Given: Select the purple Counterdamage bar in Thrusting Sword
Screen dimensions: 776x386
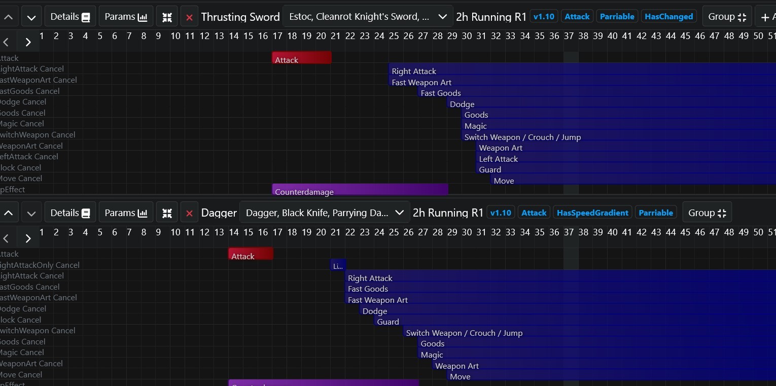Looking at the screenshot, I should pos(360,190).
